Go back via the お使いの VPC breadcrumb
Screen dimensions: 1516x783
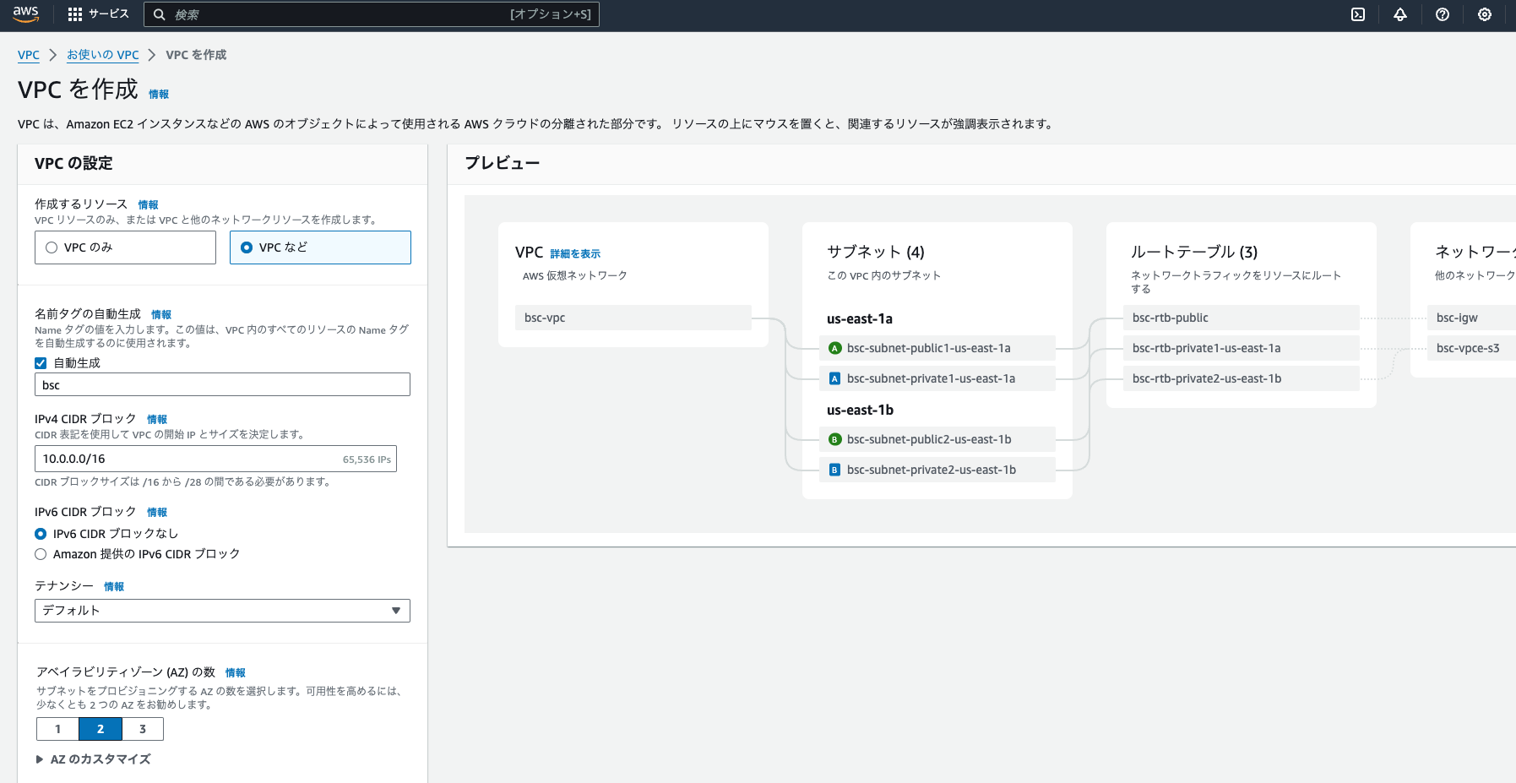click(102, 54)
